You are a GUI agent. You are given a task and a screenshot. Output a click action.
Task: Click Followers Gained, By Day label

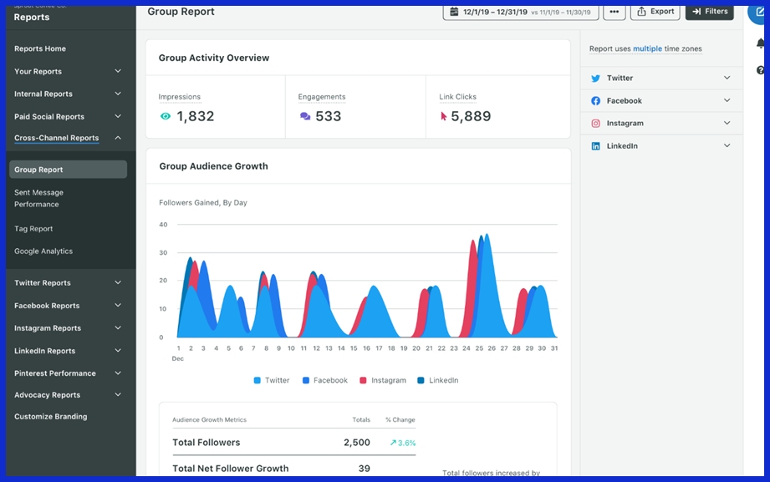pyautogui.click(x=203, y=203)
